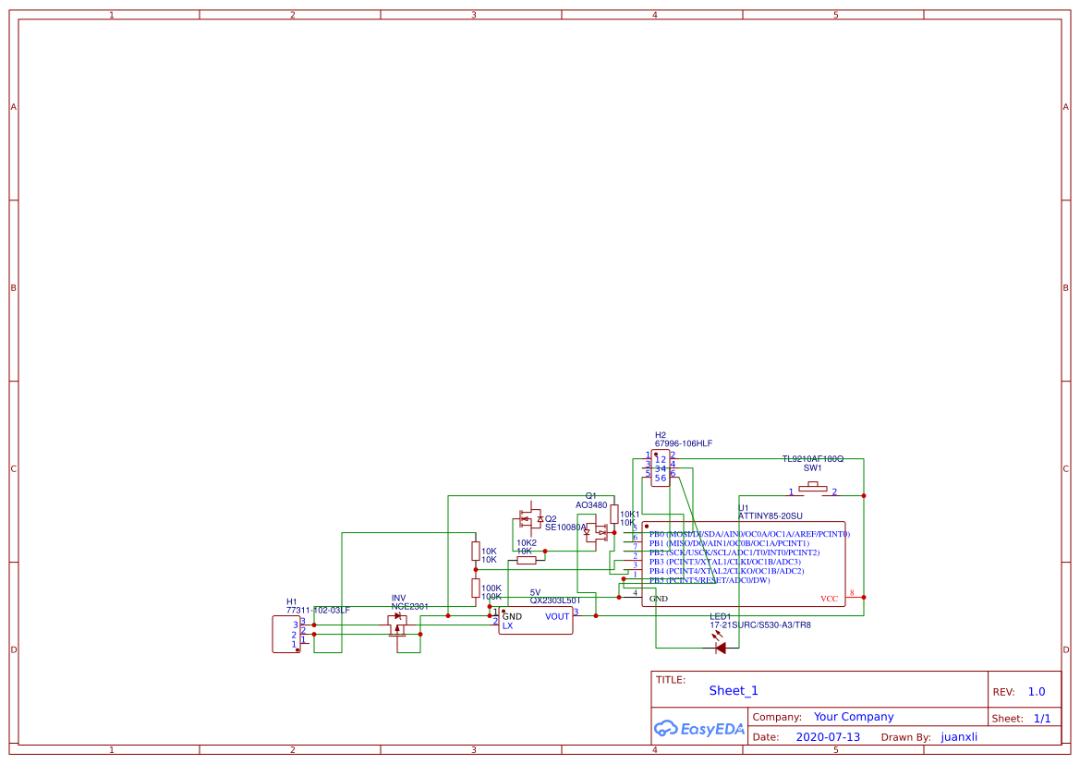Screen dimensions: 1080x764
Task: Select the EasyEDA logo in the title block
Action: [698, 729]
